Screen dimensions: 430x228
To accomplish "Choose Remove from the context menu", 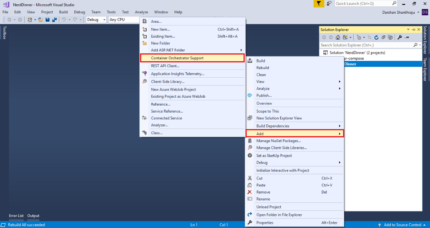I will pos(294,192).
